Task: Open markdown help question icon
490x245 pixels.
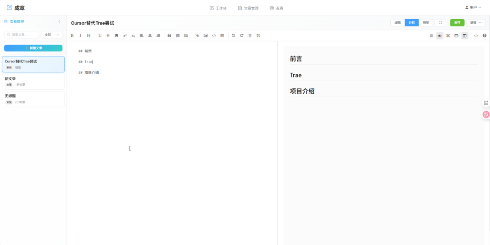Action: [485, 36]
